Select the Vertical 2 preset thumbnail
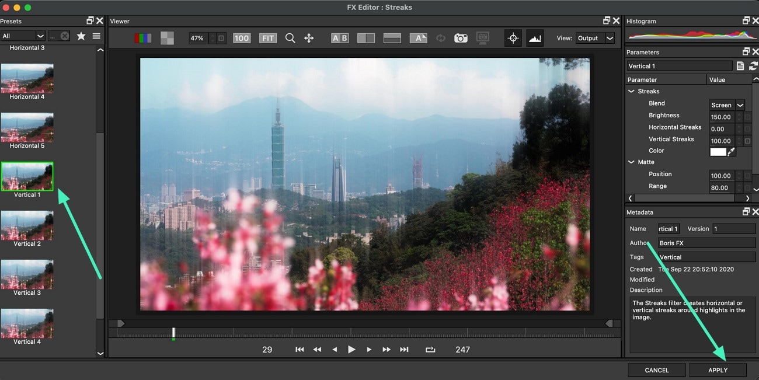Image resolution: width=759 pixels, height=380 pixels. [x=27, y=226]
